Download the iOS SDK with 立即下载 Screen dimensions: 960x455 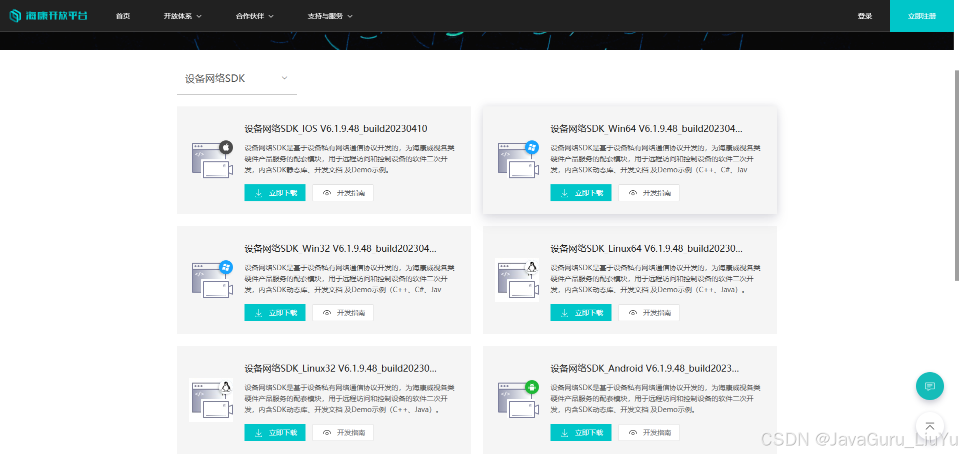275,193
